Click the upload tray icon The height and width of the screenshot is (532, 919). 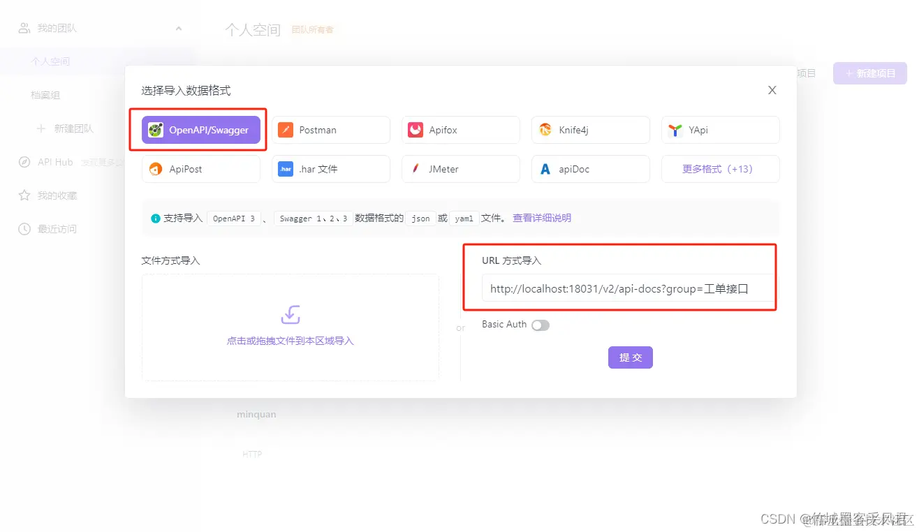[291, 315]
